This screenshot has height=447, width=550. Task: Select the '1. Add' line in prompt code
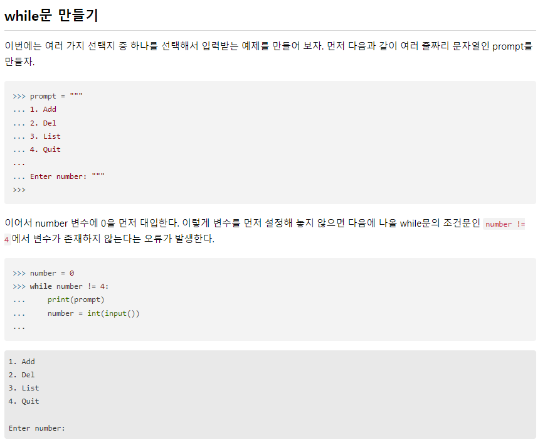point(43,109)
